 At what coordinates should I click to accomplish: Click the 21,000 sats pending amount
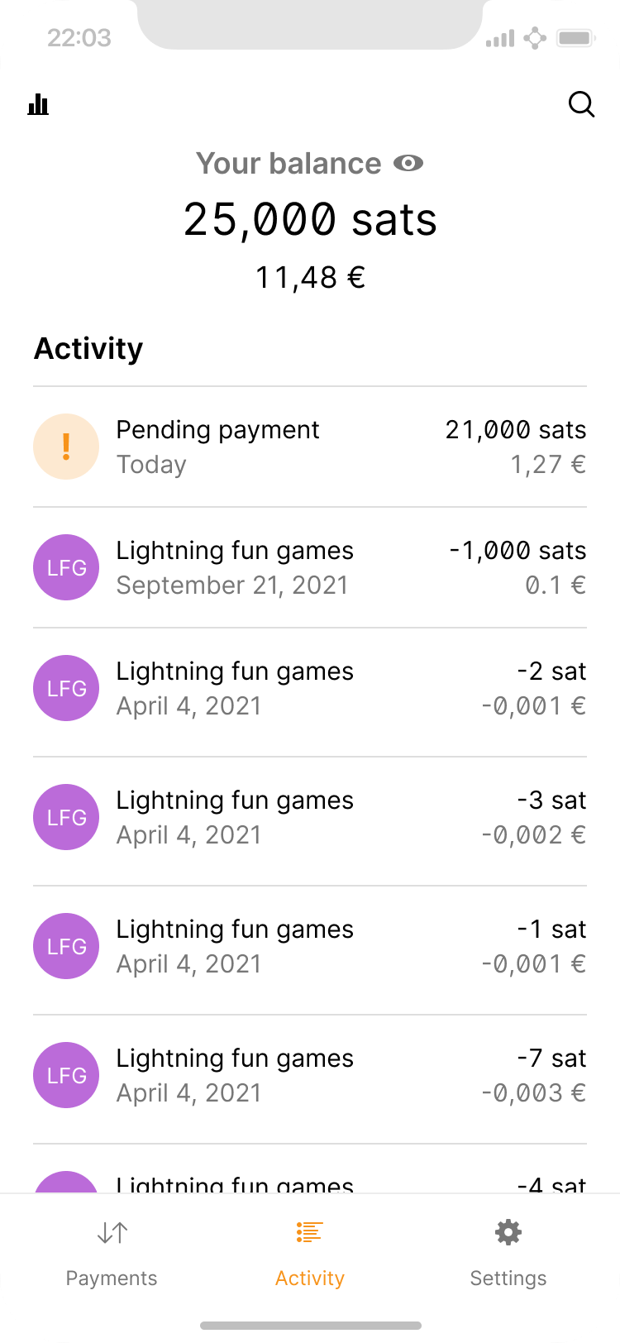(x=515, y=430)
